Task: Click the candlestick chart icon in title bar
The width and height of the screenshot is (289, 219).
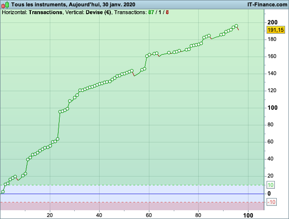Action: (5, 5)
